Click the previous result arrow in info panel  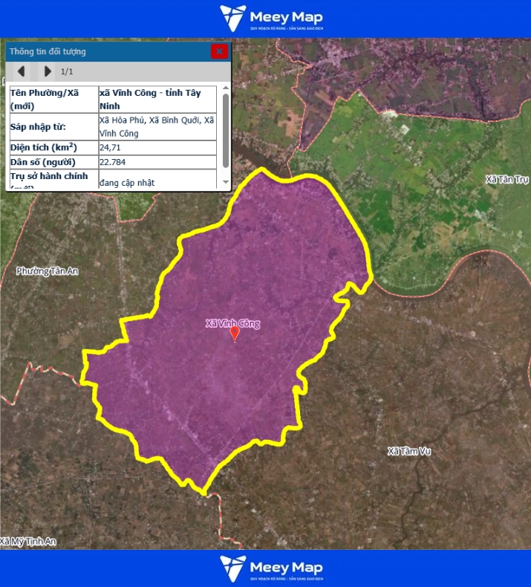pyautogui.click(x=22, y=71)
